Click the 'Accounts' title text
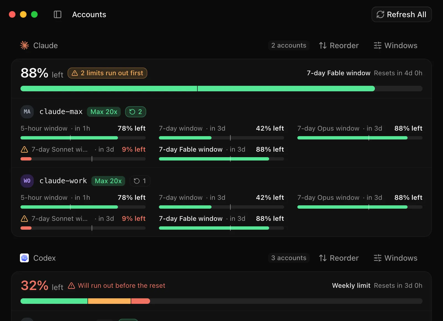This screenshot has height=321, width=443. 89,14
